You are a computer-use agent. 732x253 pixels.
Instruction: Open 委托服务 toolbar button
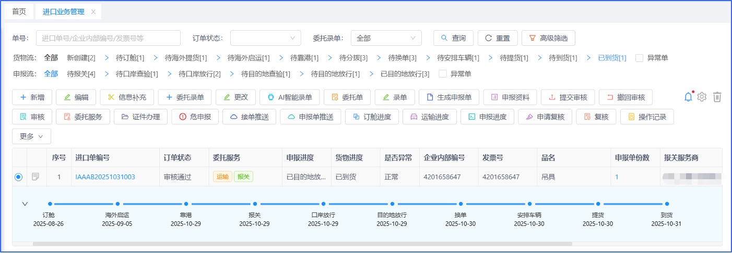click(83, 117)
